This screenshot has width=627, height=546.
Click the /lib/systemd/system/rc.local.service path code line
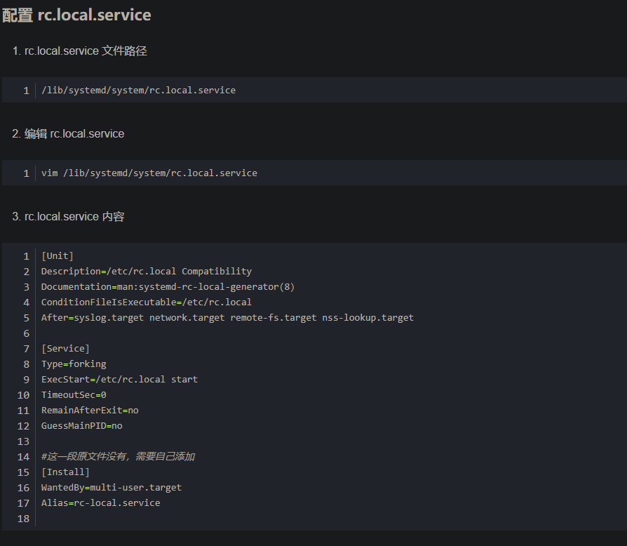pyautogui.click(x=138, y=91)
